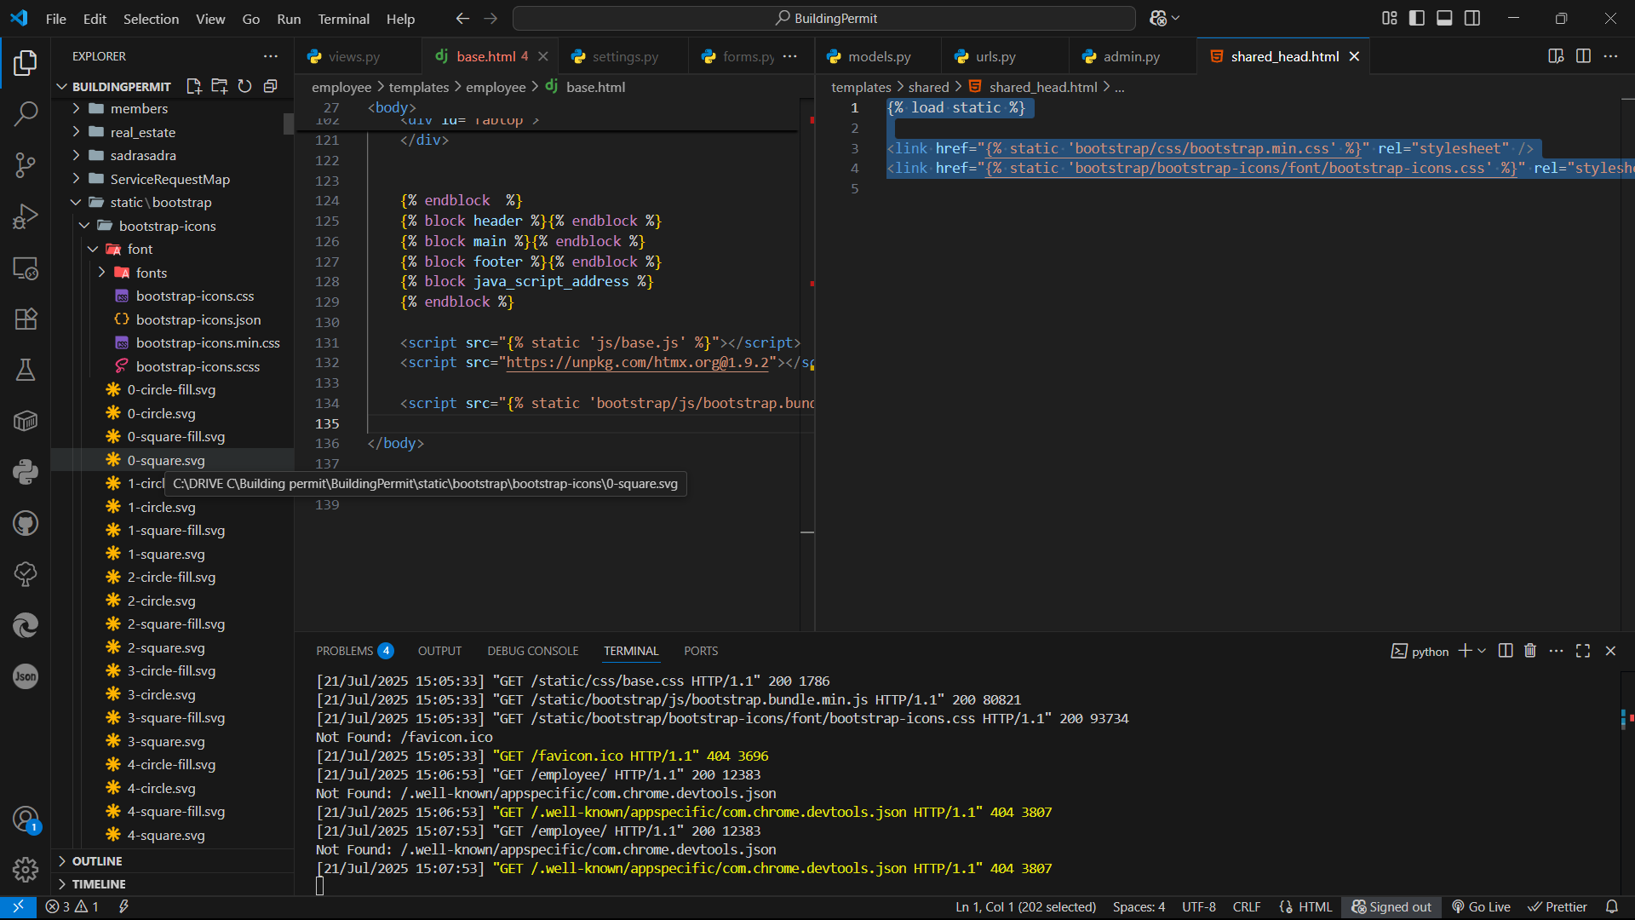Open Run and Debug view

26,216
